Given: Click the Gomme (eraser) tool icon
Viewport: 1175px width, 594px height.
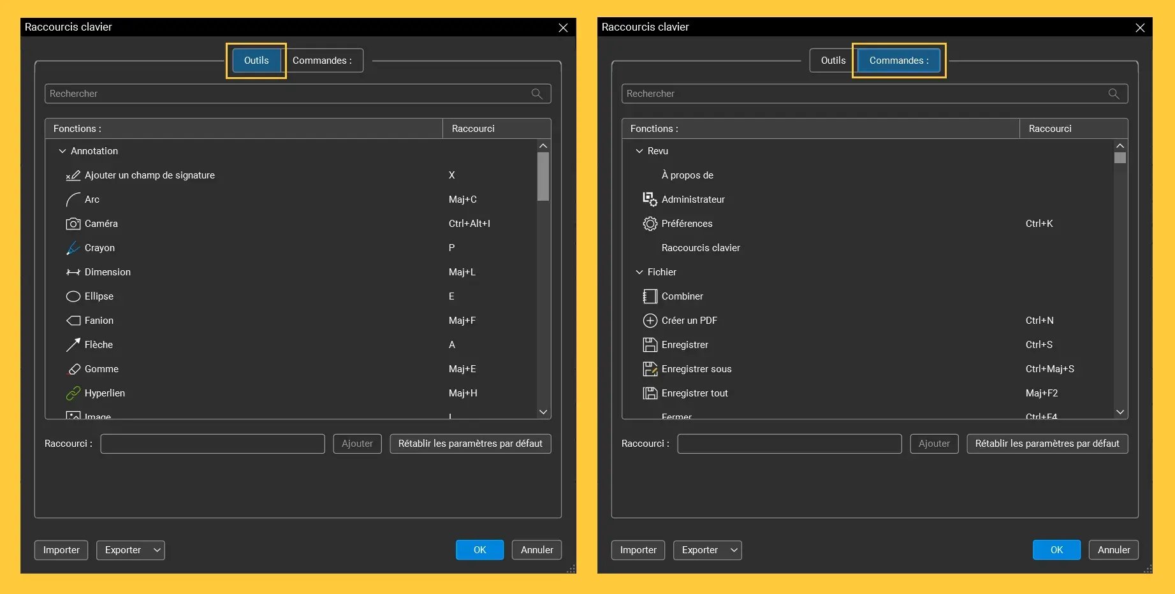Looking at the screenshot, I should [x=75, y=369].
